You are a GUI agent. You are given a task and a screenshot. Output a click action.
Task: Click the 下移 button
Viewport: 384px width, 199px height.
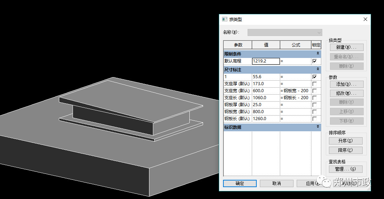pos(346,121)
